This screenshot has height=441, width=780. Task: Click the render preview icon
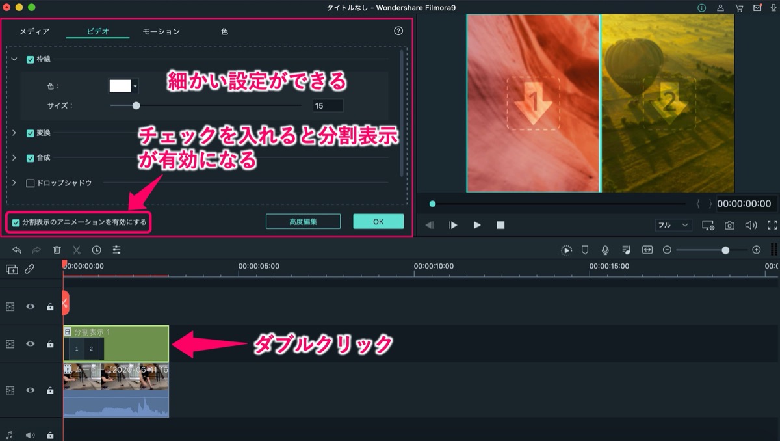(567, 250)
